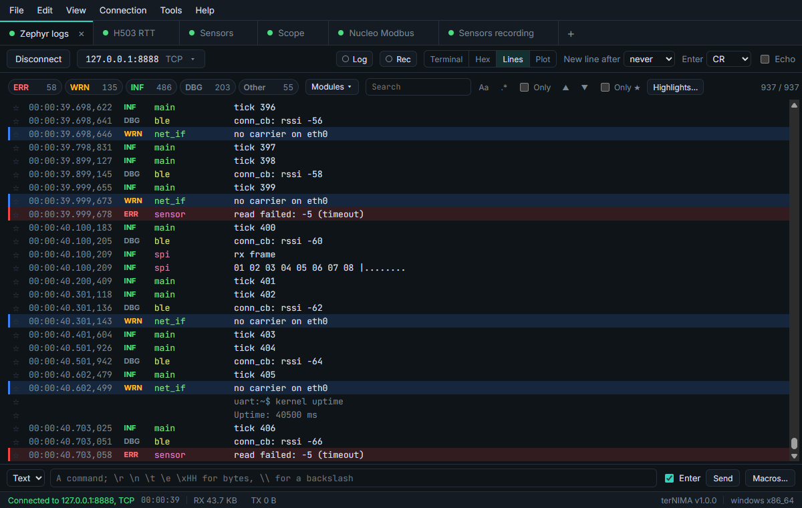This screenshot has width=802, height=508.
Task: Select the Terminal view mode
Action: 446,59
